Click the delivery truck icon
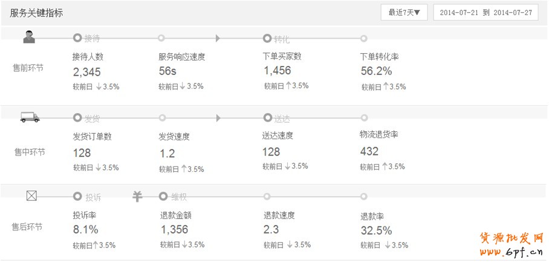Image resolution: width=549 pixels, height=265 pixels. pos(30,117)
